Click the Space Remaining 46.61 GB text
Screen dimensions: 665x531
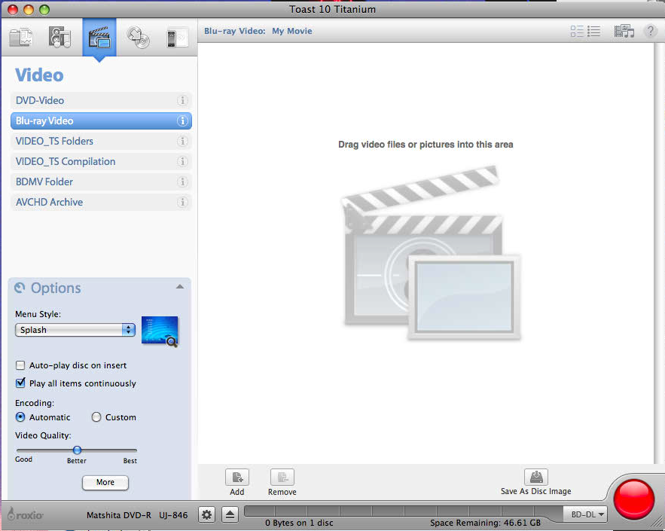tap(485, 523)
